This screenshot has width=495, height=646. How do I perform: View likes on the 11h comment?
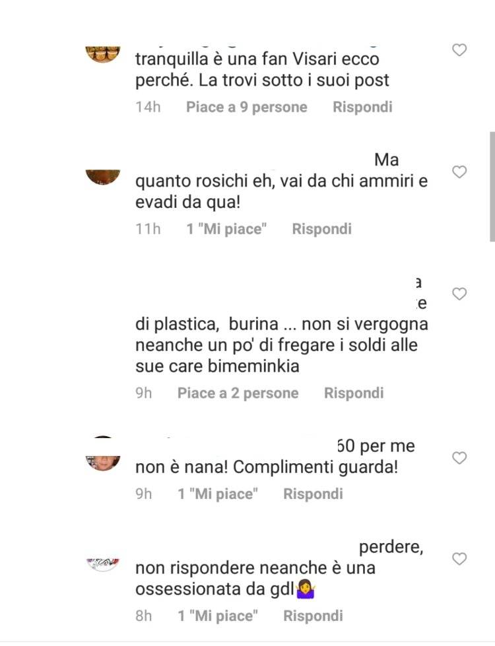click(226, 229)
